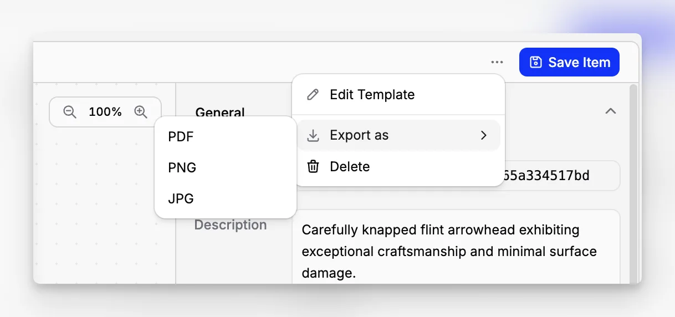Click the pencil icon beside Edit Template
Screen dimensions: 675x317
[313, 95]
